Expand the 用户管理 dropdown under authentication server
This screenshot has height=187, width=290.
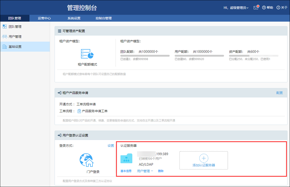tap(145, 171)
